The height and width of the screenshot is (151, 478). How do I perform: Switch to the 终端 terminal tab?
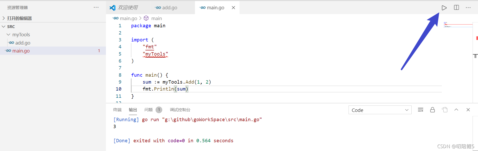point(117,110)
